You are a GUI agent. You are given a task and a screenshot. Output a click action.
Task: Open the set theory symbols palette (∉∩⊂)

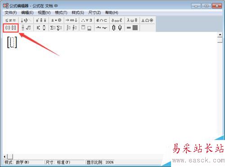tap(102, 20)
